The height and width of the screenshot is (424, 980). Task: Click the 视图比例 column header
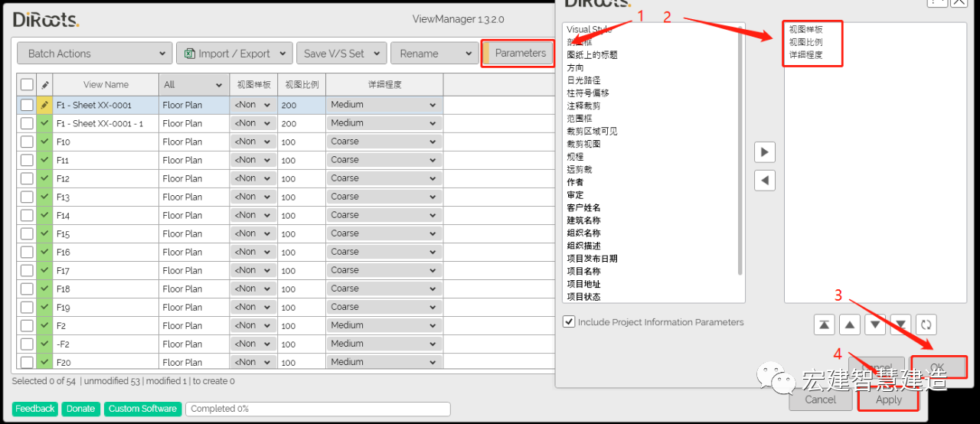pos(302,84)
